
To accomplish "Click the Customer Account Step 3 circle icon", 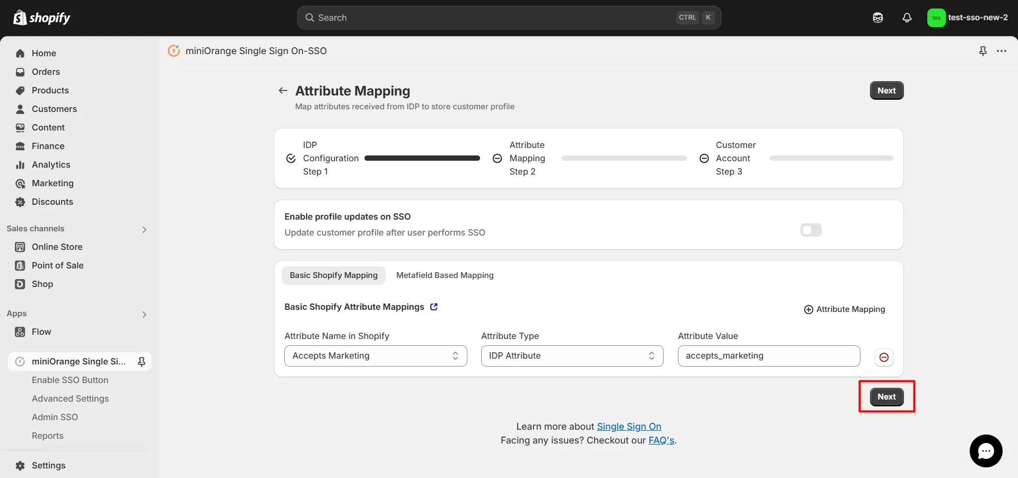I will point(704,158).
